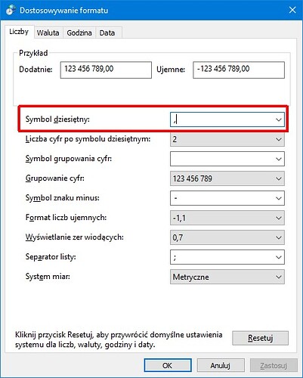
Task: Click the Dodatnie: label text
Action: 36,70
